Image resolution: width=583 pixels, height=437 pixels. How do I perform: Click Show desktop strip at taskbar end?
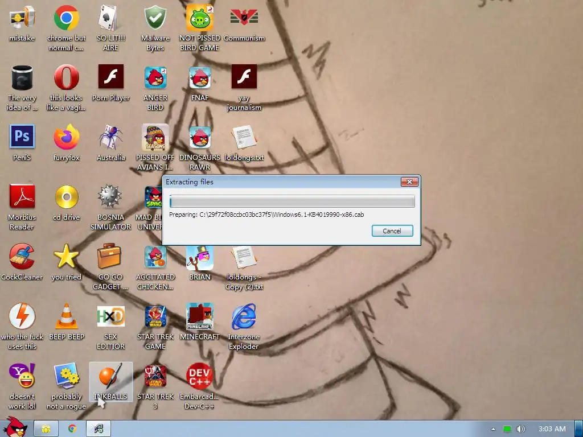pos(579,429)
